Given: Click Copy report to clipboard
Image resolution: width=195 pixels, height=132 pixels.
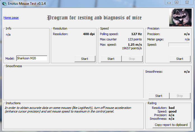Looking at the screenshot, I should 171,125.
